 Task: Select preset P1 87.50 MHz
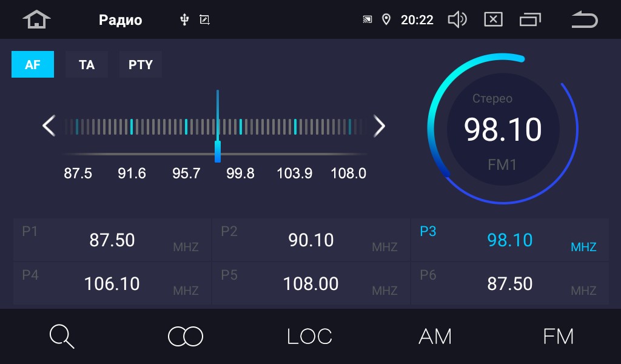click(x=112, y=240)
